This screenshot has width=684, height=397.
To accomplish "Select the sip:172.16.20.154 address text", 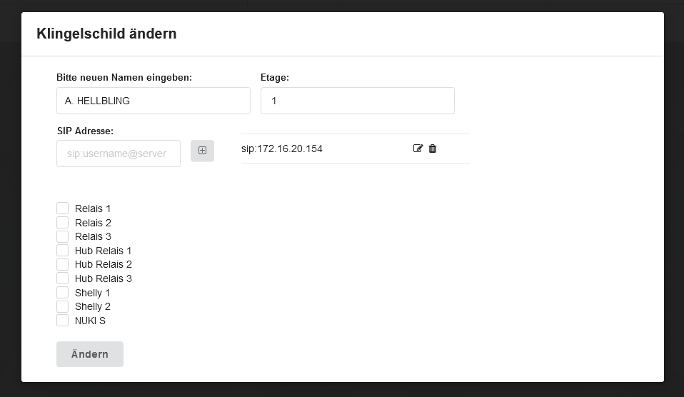I will click(282, 149).
